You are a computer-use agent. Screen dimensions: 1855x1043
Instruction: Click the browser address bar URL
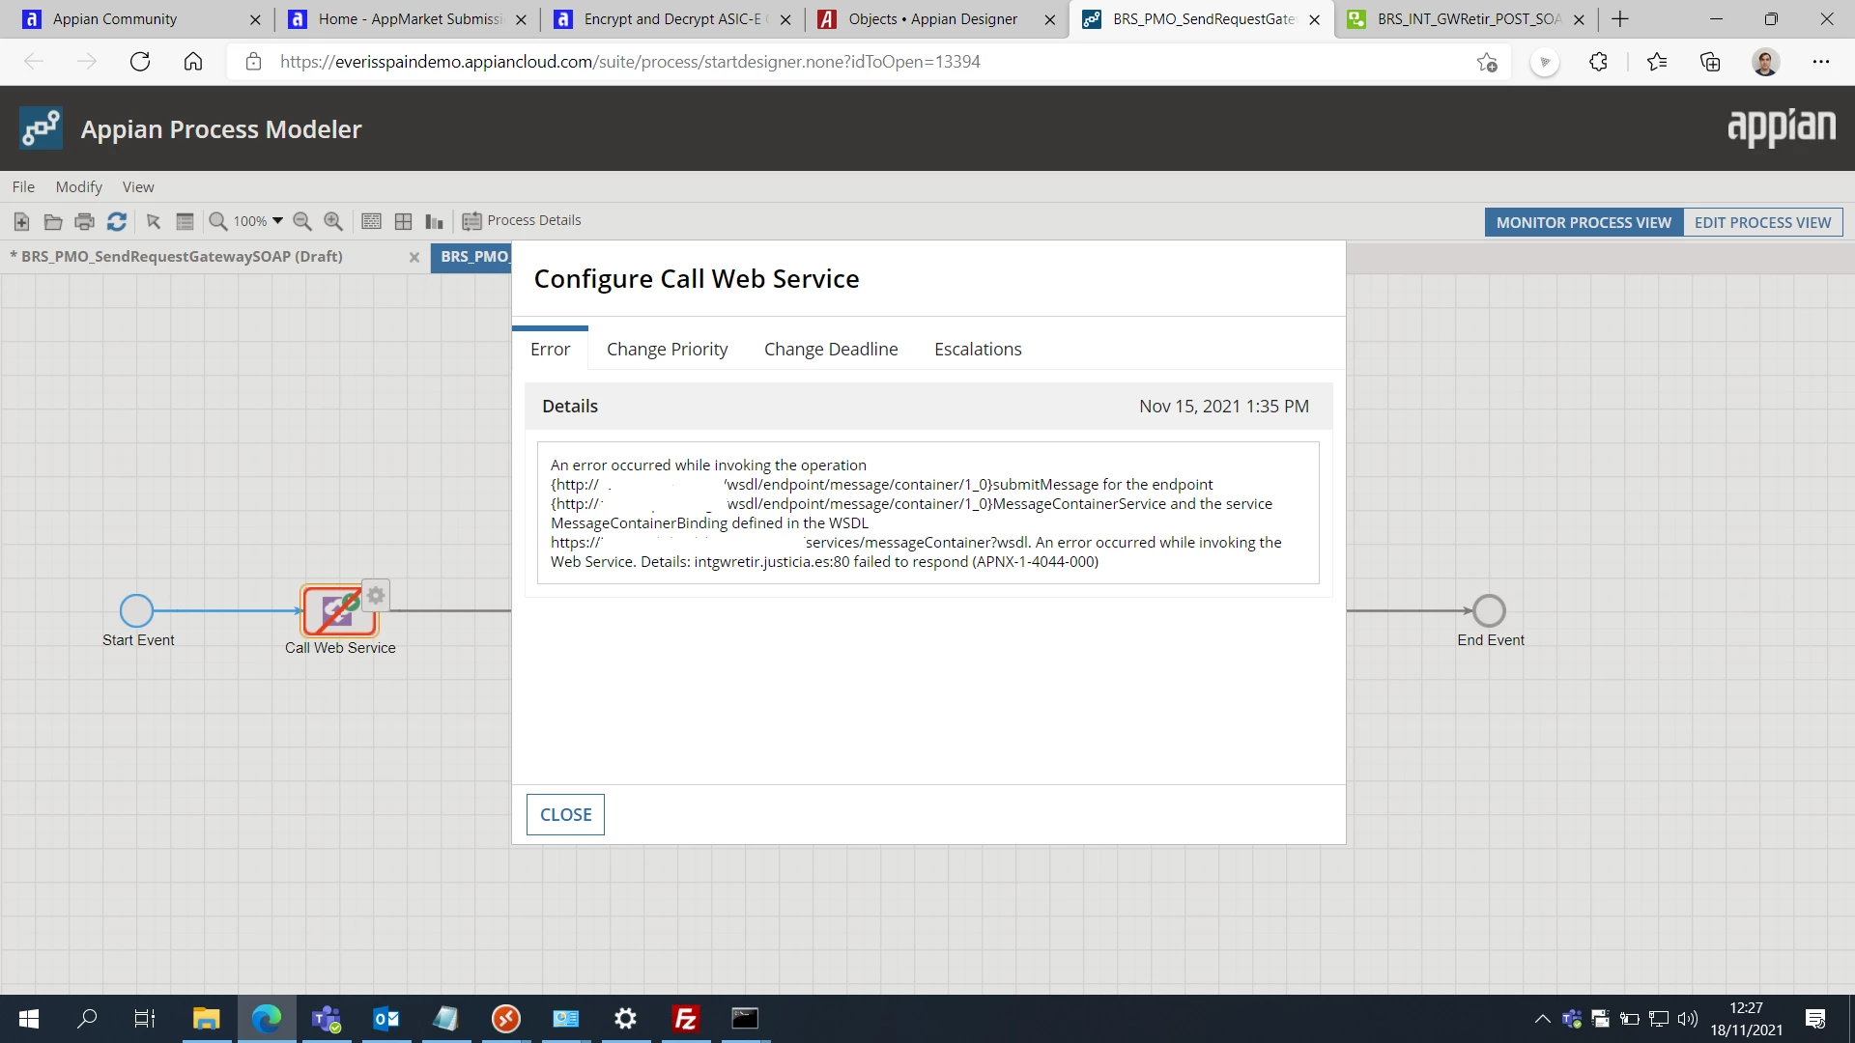pos(630,62)
